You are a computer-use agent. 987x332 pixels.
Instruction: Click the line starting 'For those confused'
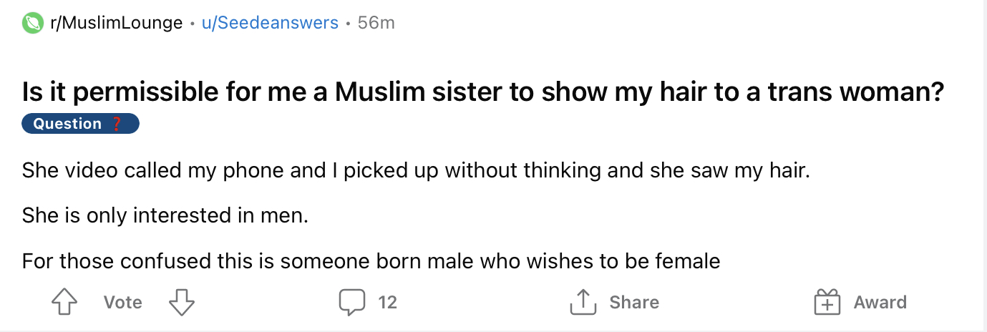pyautogui.click(x=371, y=260)
